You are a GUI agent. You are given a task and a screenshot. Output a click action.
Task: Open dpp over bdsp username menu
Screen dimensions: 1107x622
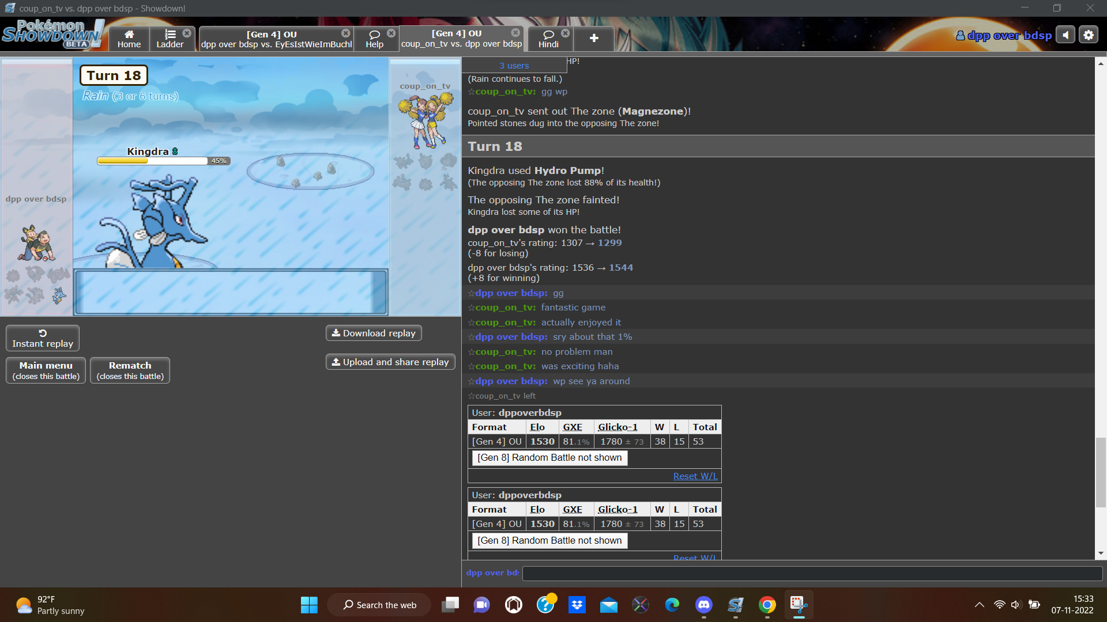pyautogui.click(x=1004, y=36)
